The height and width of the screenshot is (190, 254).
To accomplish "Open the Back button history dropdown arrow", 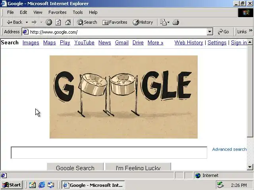I will pos(27,22).
